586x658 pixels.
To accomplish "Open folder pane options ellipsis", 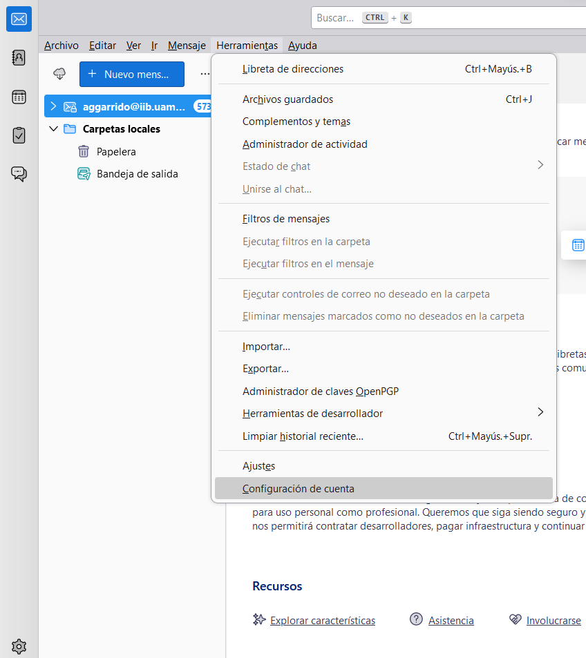I will pyautogui.click(x=205, y=74).
